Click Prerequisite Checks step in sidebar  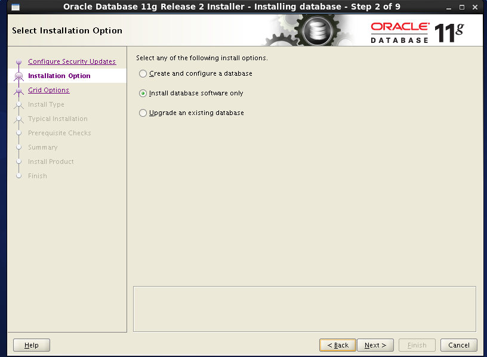[x=59, y=133]
